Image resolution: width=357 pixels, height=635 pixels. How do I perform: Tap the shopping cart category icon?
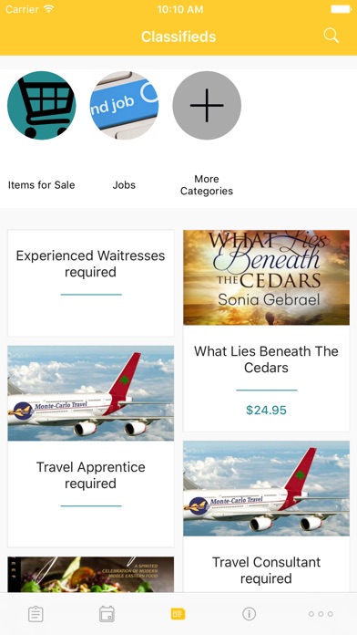pos(42,105)
